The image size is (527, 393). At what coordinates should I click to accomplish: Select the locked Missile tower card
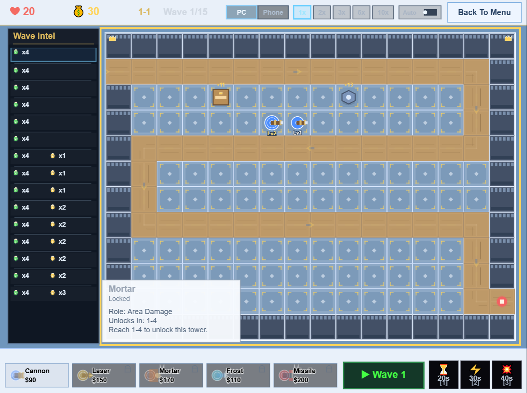(305, 375)
